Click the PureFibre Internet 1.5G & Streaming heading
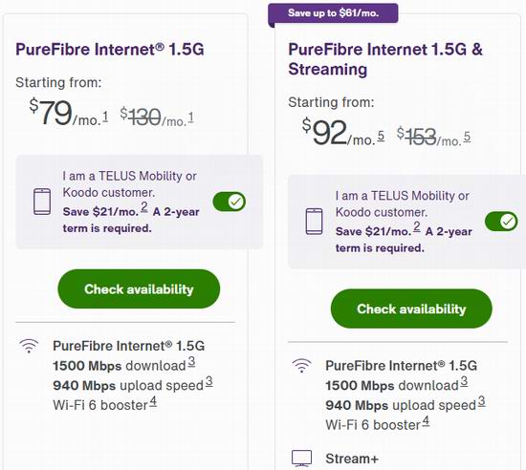This screenshot has height=470, width=526. point(385,59)
